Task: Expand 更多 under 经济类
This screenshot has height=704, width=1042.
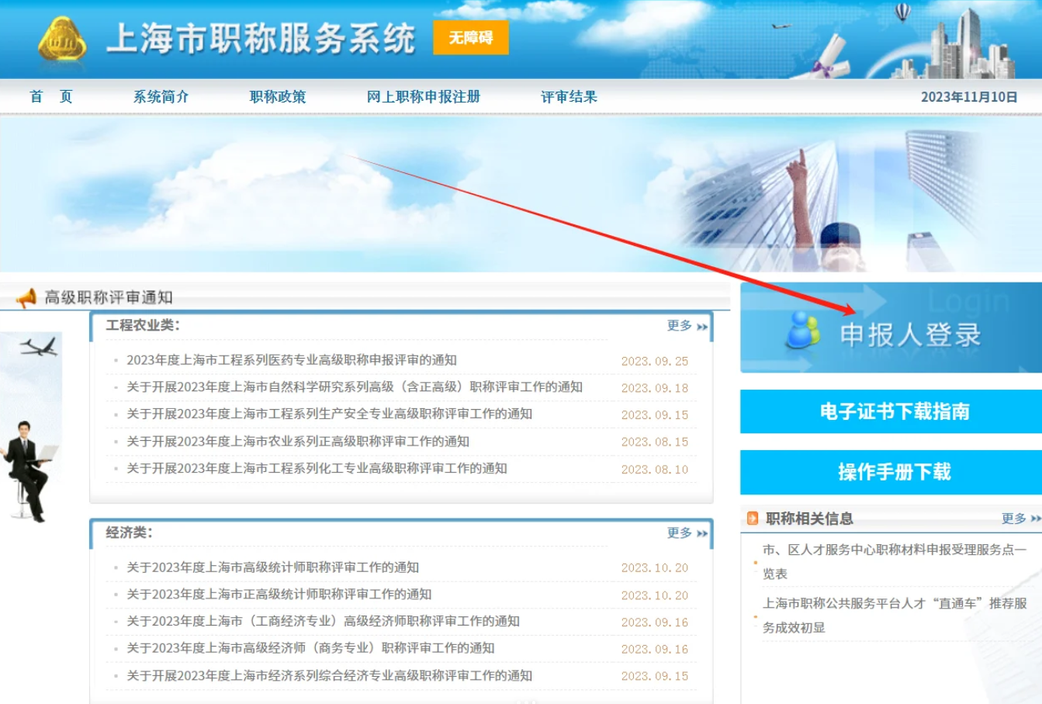Action: point(679,532)
